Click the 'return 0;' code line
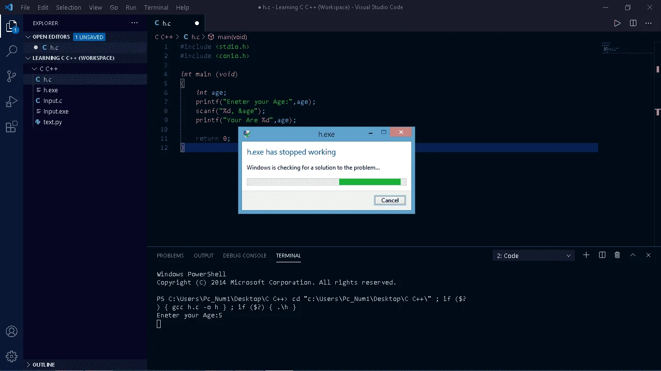661x371 pixels. click(x=213, y=138)
